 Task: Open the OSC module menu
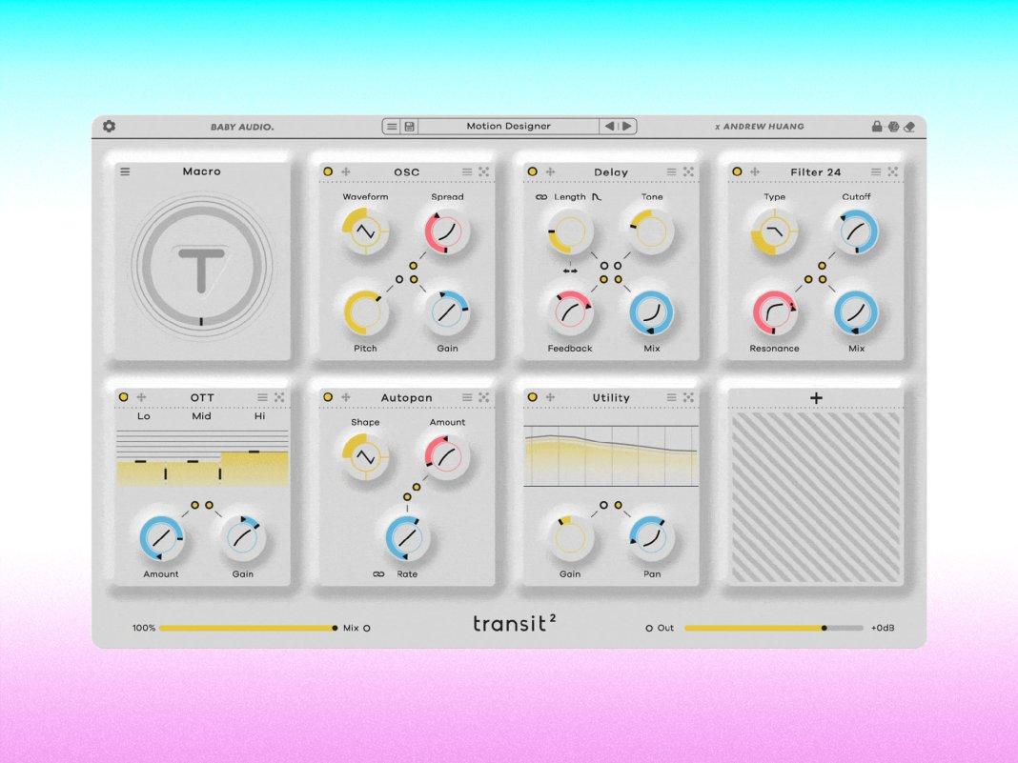[467, 171]
